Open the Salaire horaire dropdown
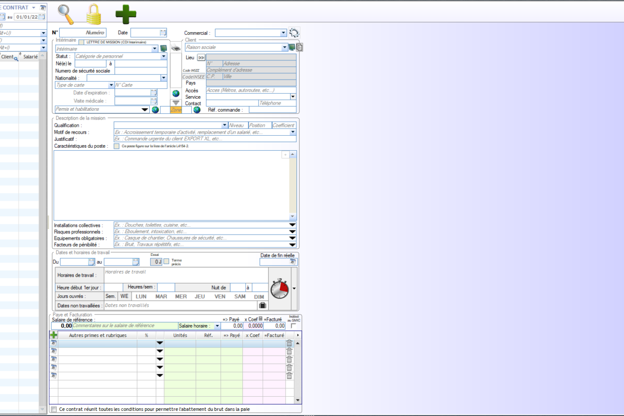The height and width of the screenshot is (416, 624). click(217, 326)
